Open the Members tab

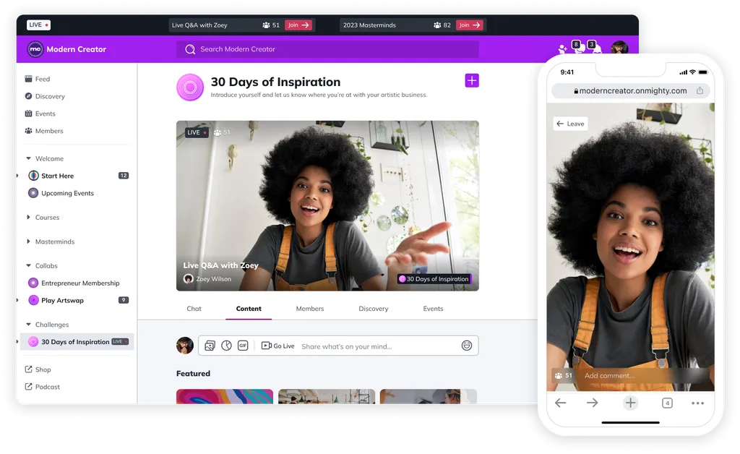309,309
